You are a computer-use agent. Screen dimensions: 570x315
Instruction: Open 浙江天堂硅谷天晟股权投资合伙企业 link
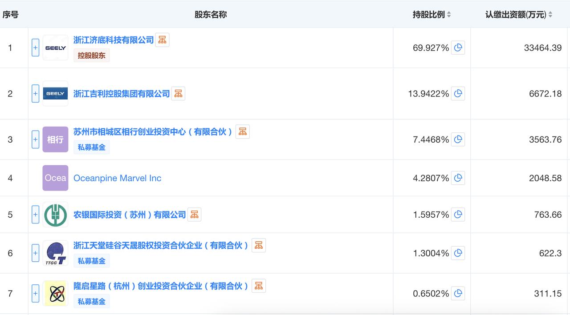click(x=161, y=245)
